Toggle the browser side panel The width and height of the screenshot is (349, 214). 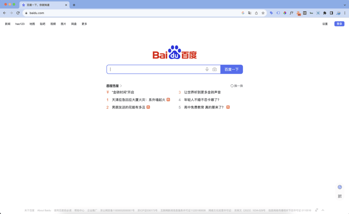pos(331,13)
